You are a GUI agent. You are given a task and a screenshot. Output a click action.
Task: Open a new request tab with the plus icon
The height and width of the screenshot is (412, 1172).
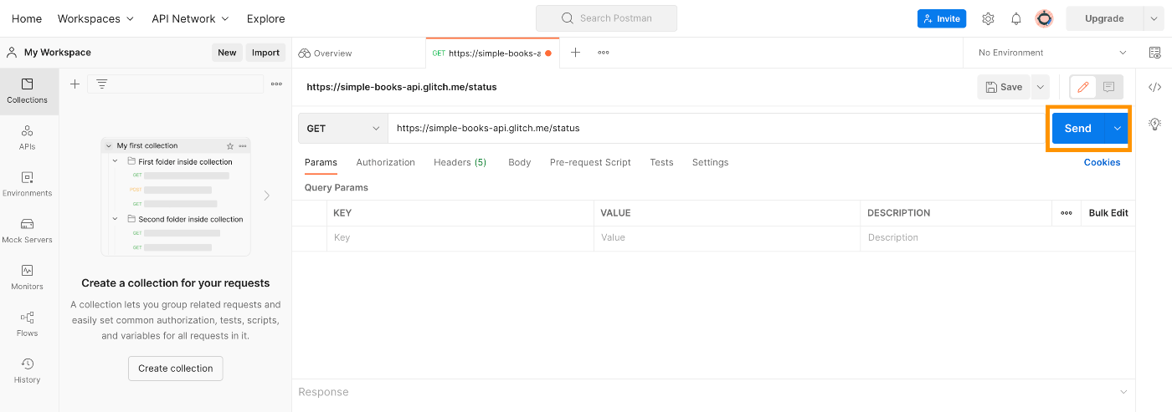(575, 52)
